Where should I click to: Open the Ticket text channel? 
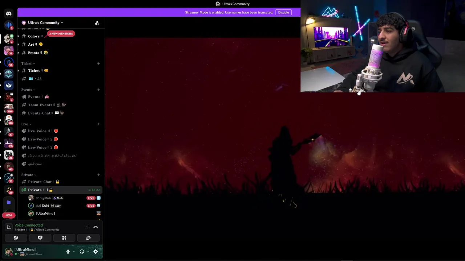click(x=61, y=70)
